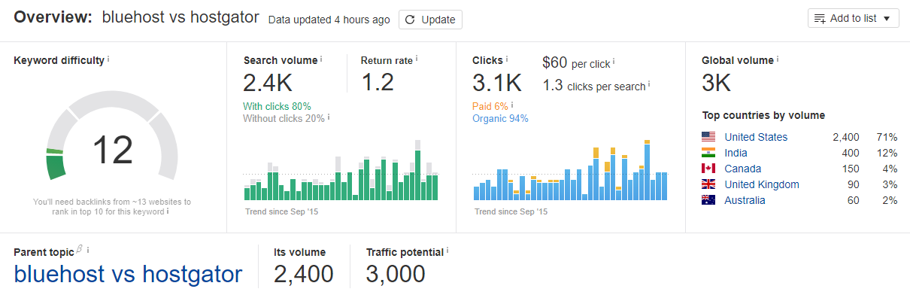The width and height of the screenshot is (910, 298).
Task: Open the Canada country link
Action: click(742, 169)
